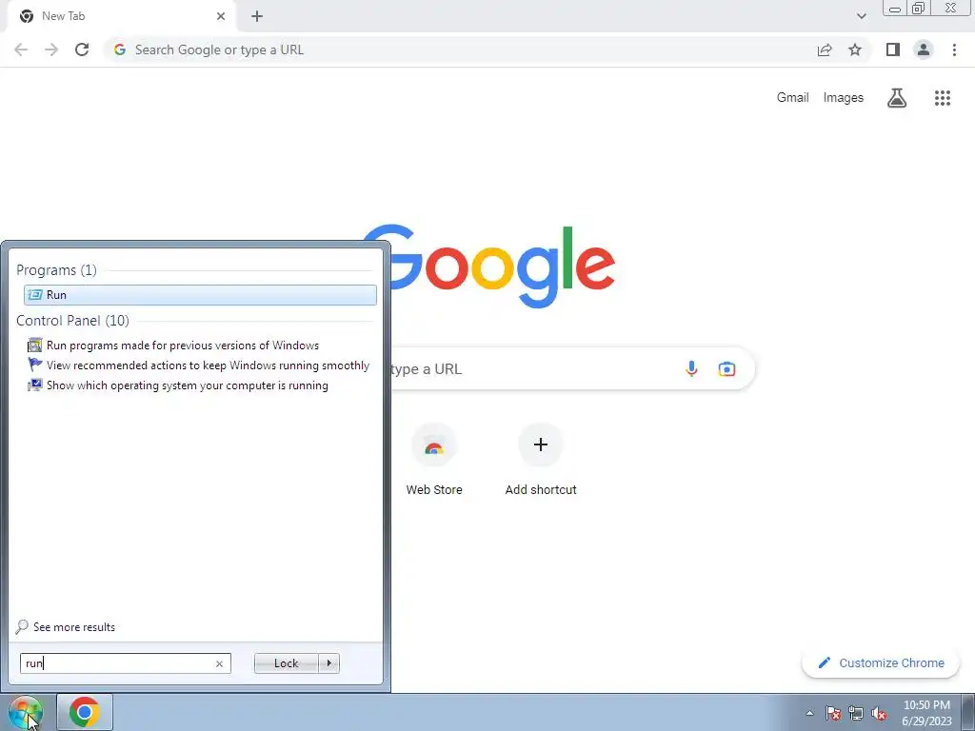Open the Images link
The image size is (975, 731).
pyautogui.click(x=844, y=98)
